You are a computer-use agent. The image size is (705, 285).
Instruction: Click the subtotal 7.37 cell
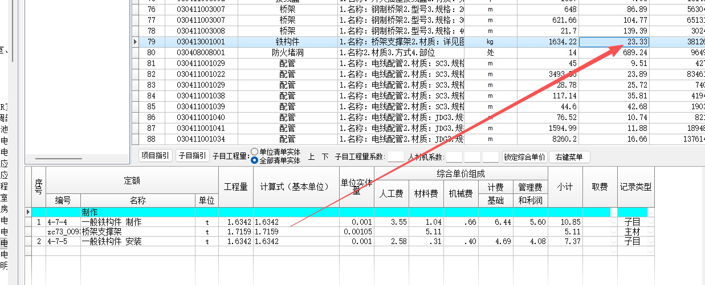point(565,242)
